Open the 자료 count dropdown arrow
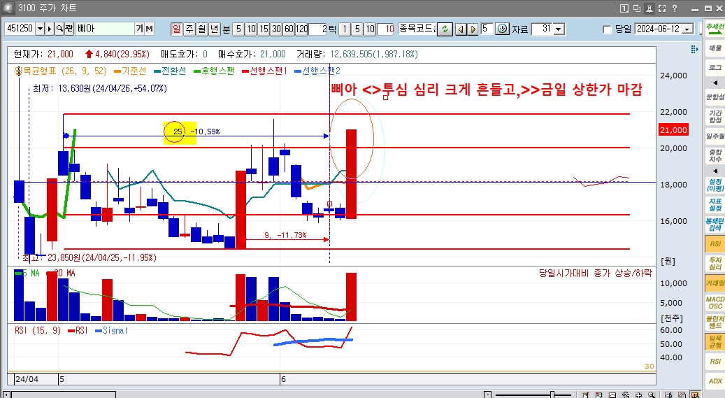The image size is (725, 398). click(559, 29)
